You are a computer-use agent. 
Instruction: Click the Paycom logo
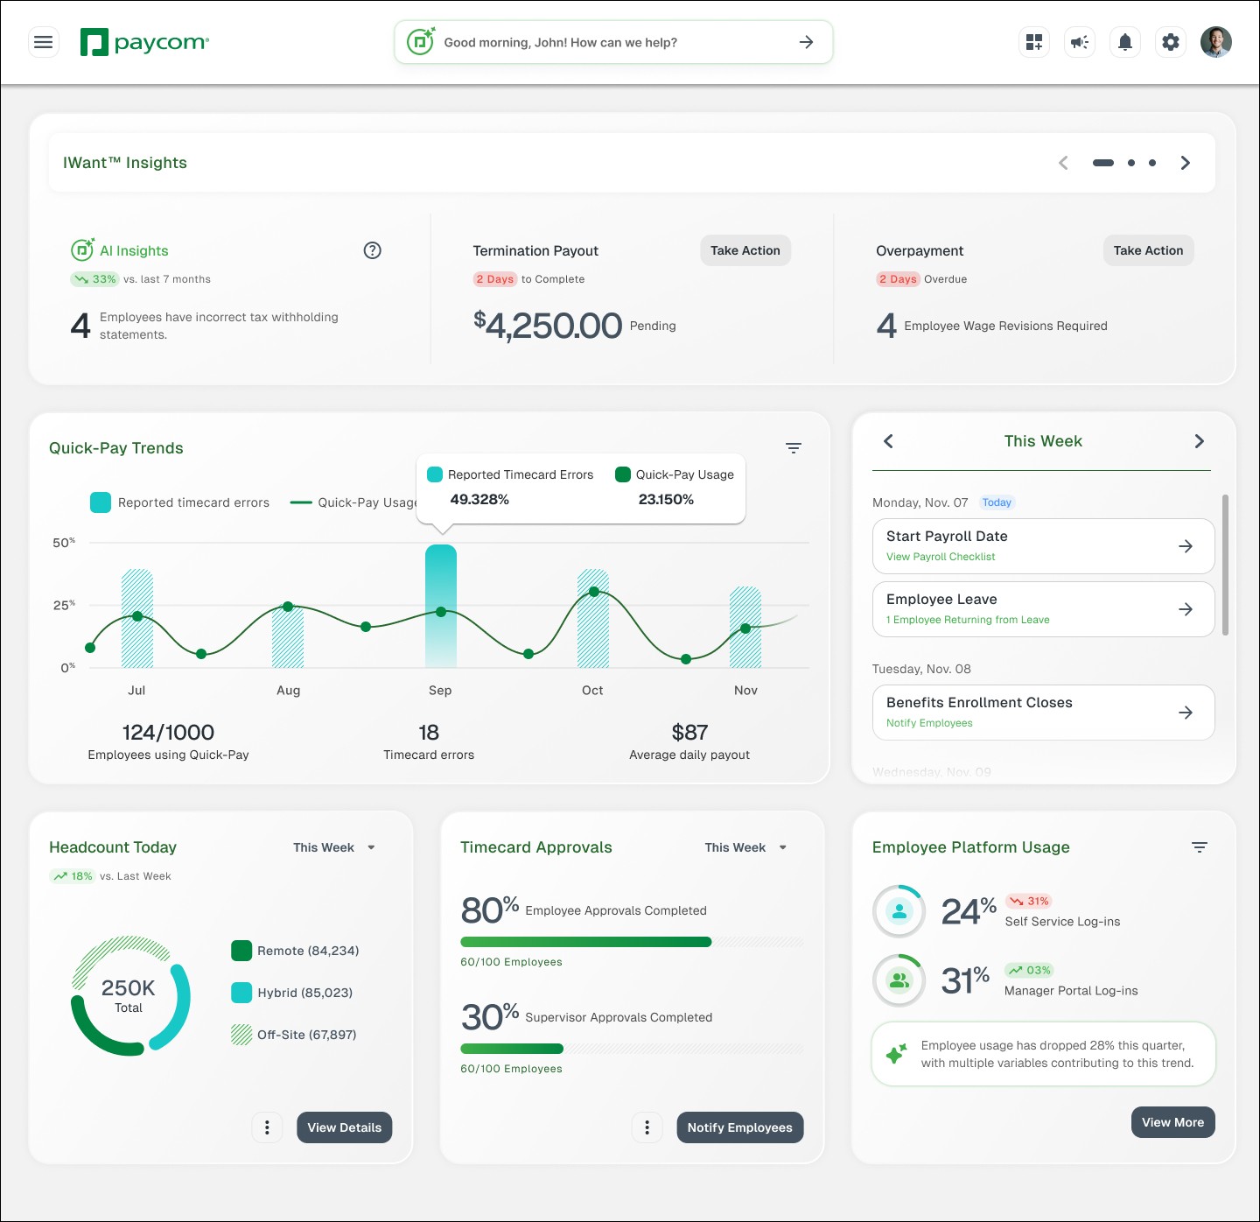[x=144, y=42]
